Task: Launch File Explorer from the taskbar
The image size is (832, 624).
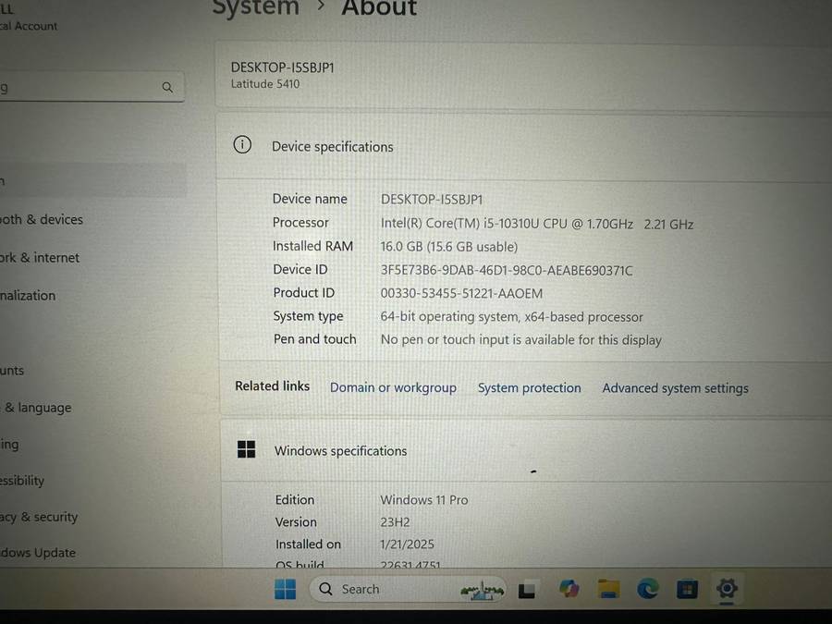Action: pyautogui.click(x=608, y=589)
